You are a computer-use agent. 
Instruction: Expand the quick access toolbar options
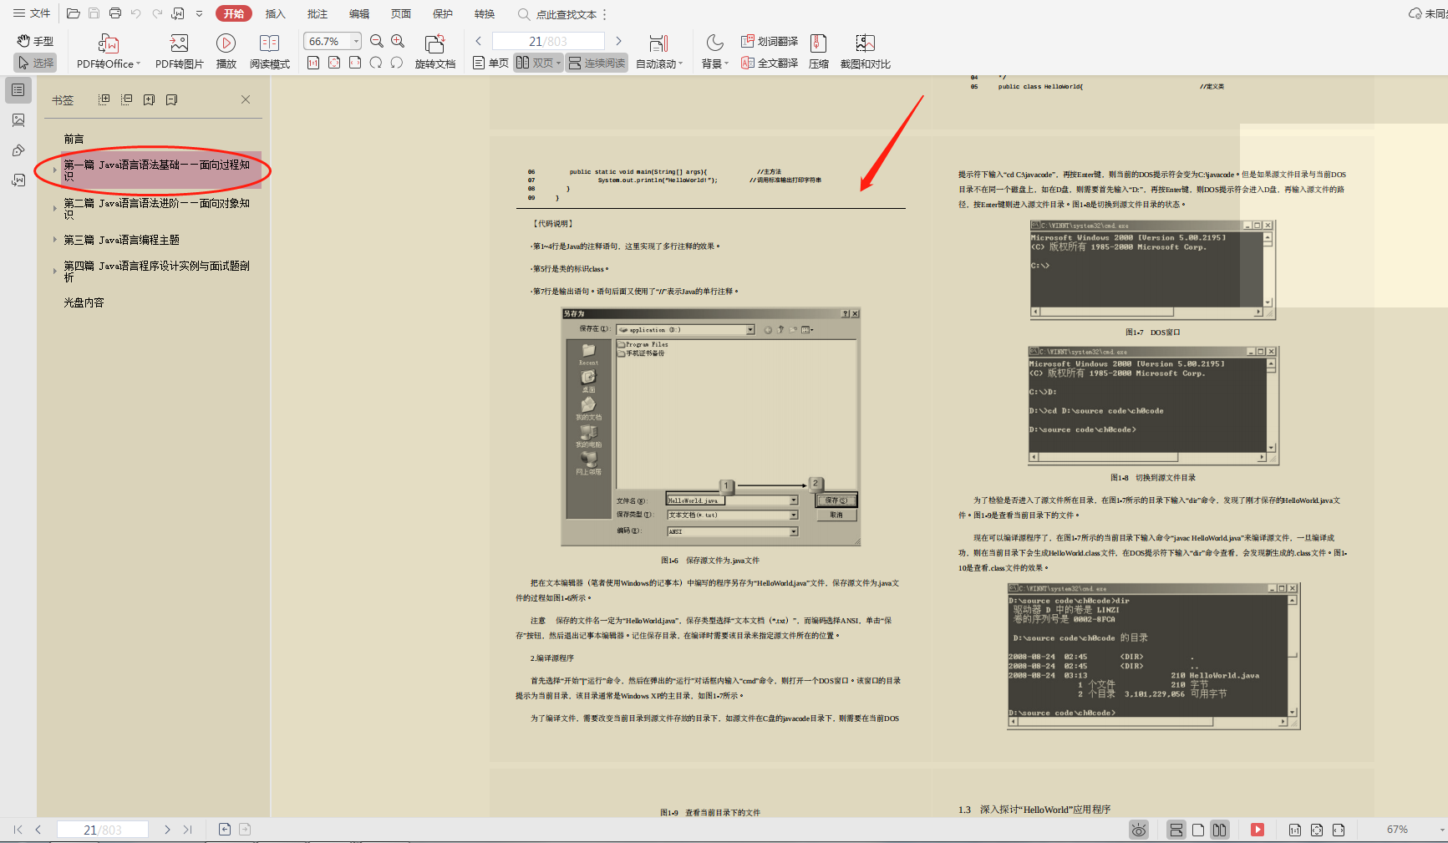pyautogui.click(x=199, y=13)
